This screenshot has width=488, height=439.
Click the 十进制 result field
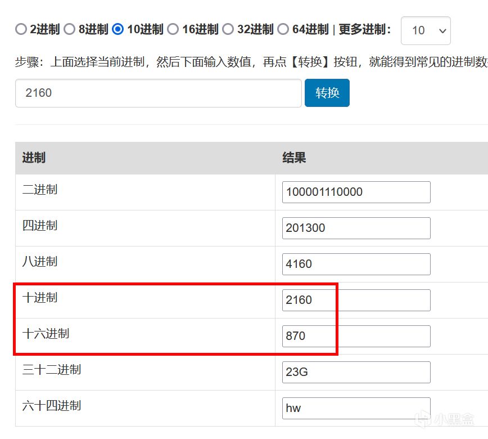point(356,300)
